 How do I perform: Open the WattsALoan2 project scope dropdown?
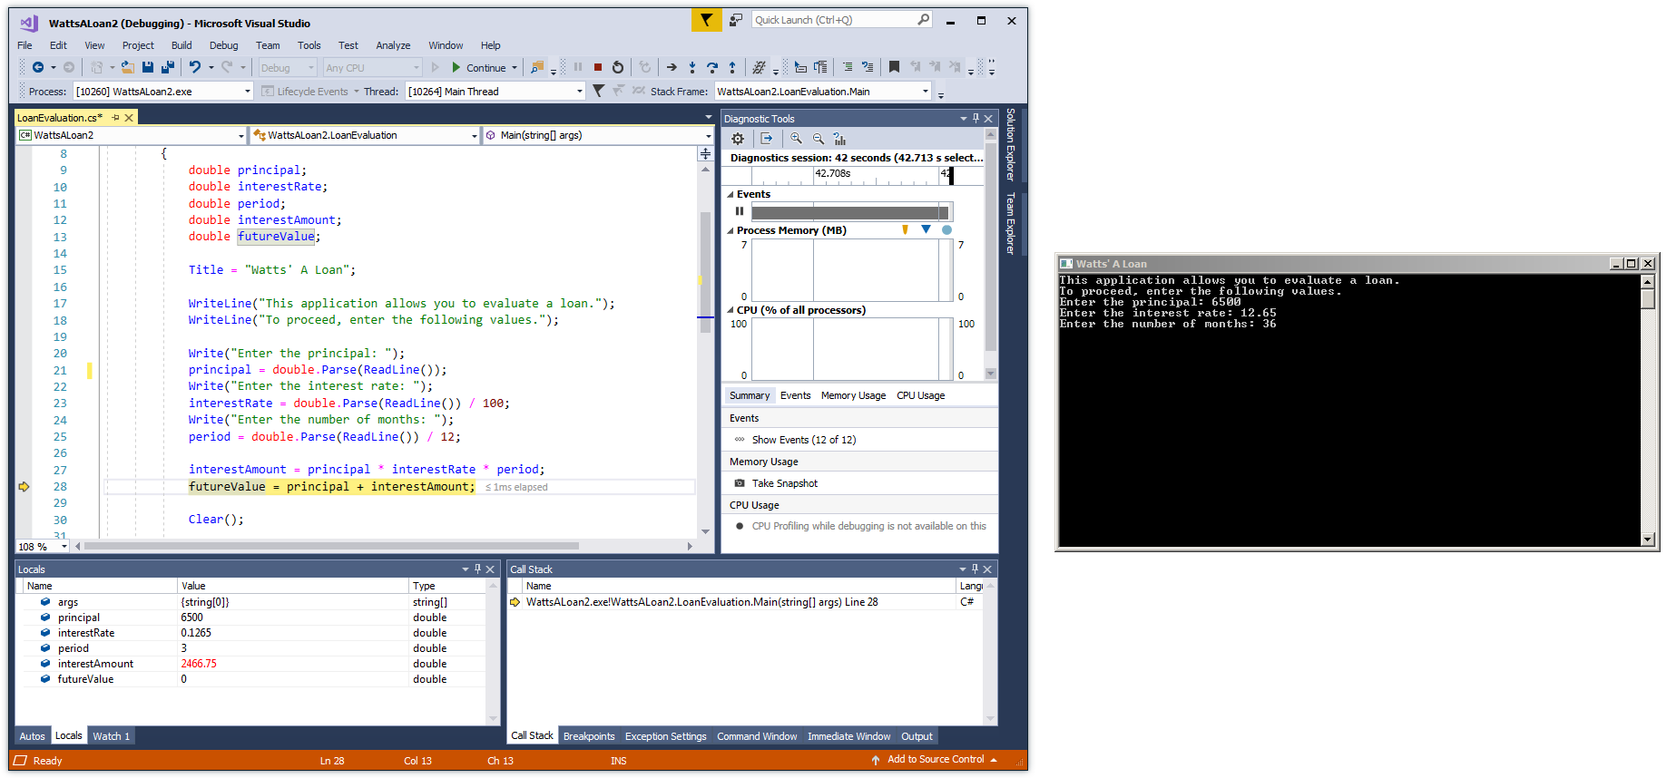pos(240,136)
